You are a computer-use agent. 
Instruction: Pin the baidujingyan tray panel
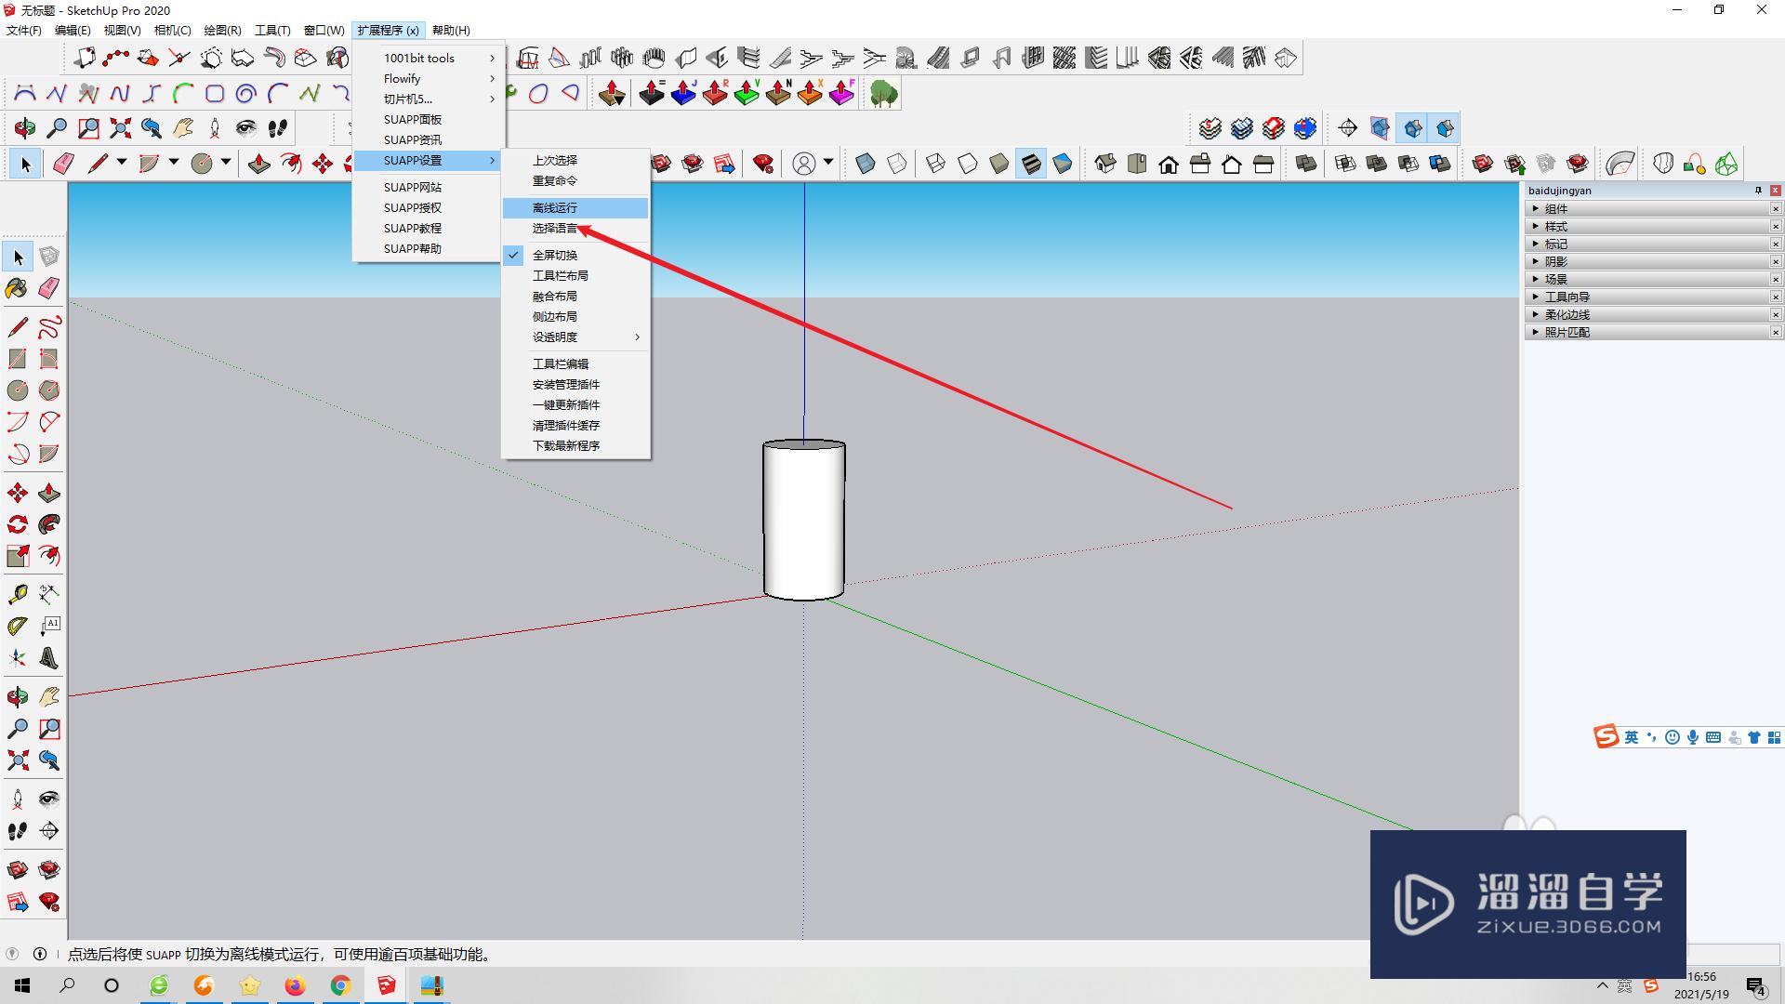(x=1758, y=190)
